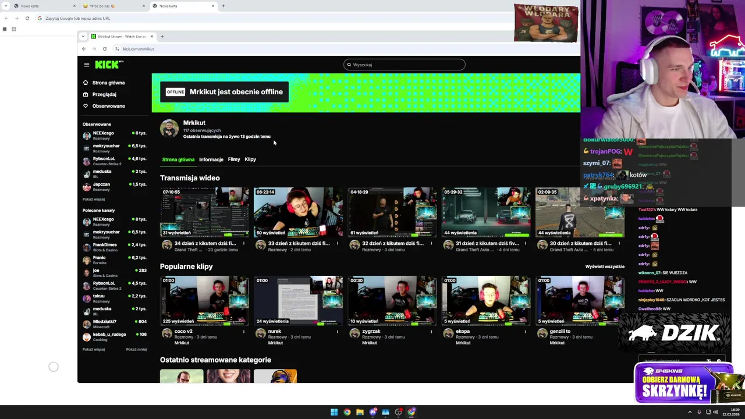Play the 04:18:29 '32 dzień' video thumbnail

(x=392, y=212)
